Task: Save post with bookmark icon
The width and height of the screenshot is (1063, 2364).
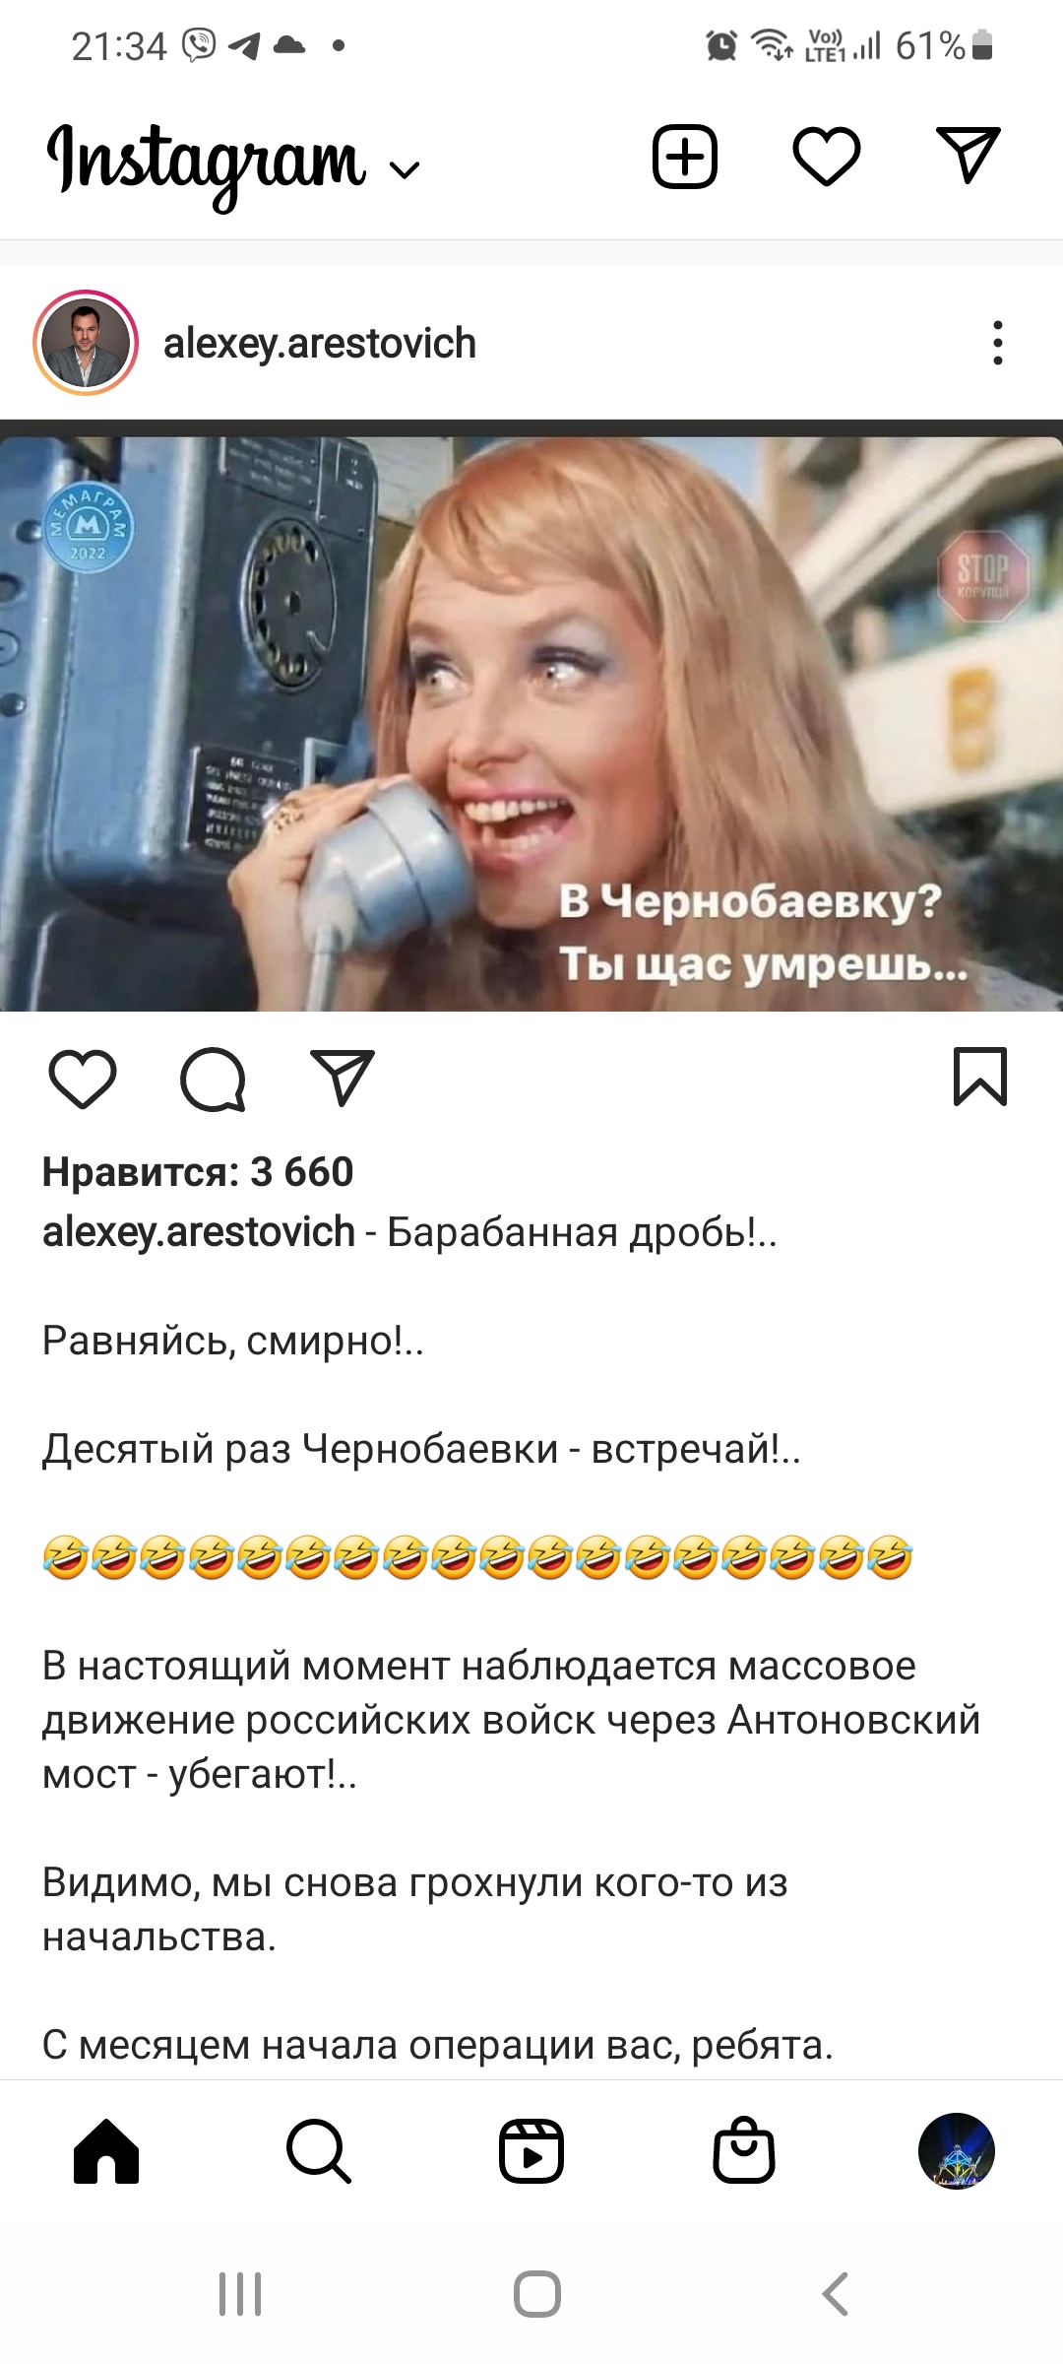Action: click(x=980, y=1077)
